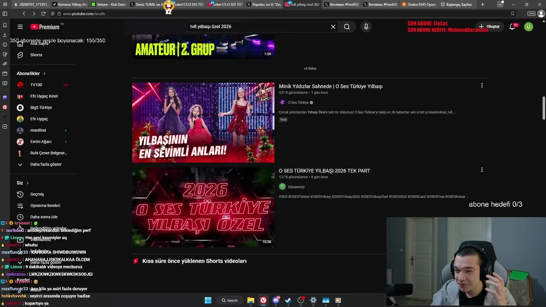Play Minik Yıldızlar Sahnede thumbnail
546x307 pixels.
point(203,122)
